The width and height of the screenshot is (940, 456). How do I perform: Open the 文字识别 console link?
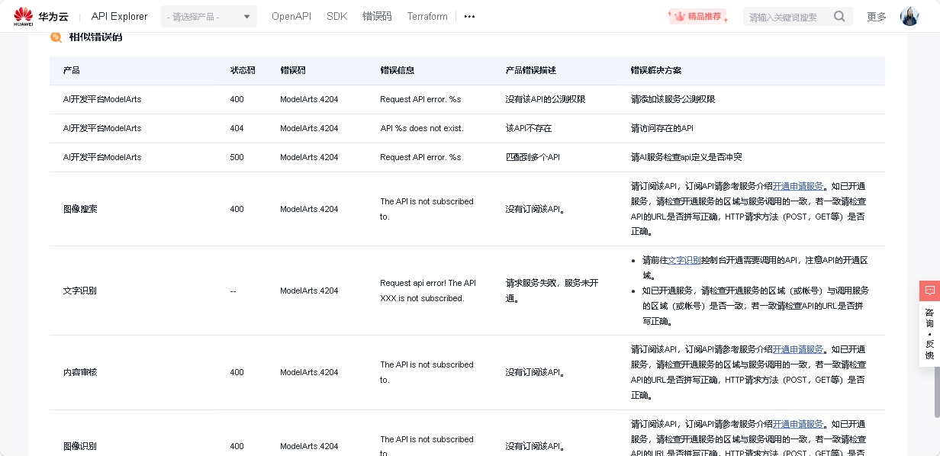point(684,260)
